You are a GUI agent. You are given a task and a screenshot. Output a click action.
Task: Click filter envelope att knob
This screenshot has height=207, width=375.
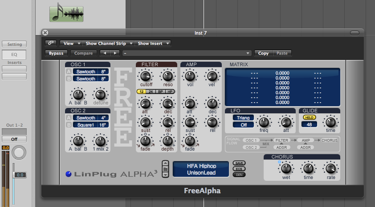pyautogui.click(x=145, y=104)
